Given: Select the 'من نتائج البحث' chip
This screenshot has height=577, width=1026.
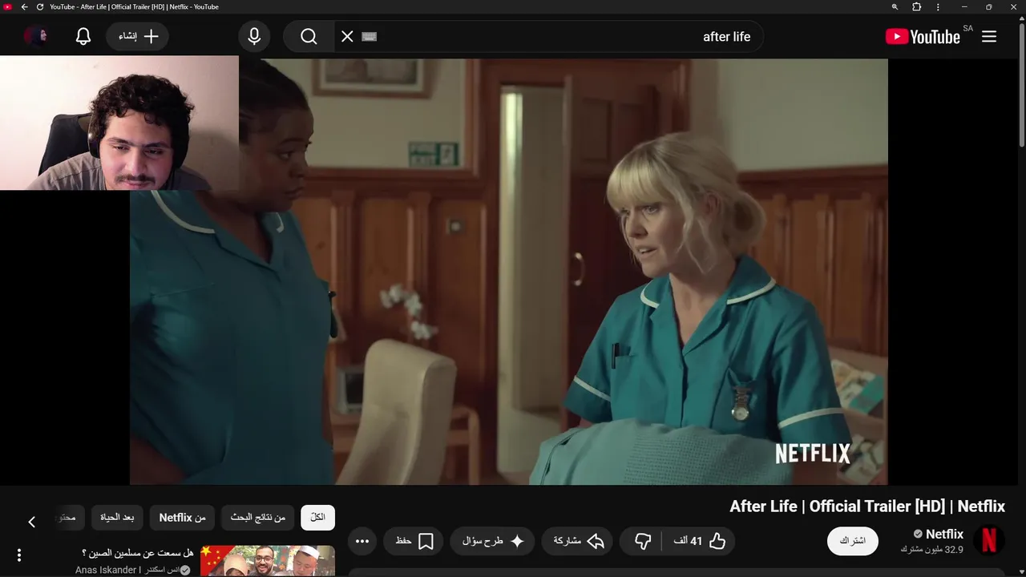Looking at the screenshot, I should coord(258,518).
